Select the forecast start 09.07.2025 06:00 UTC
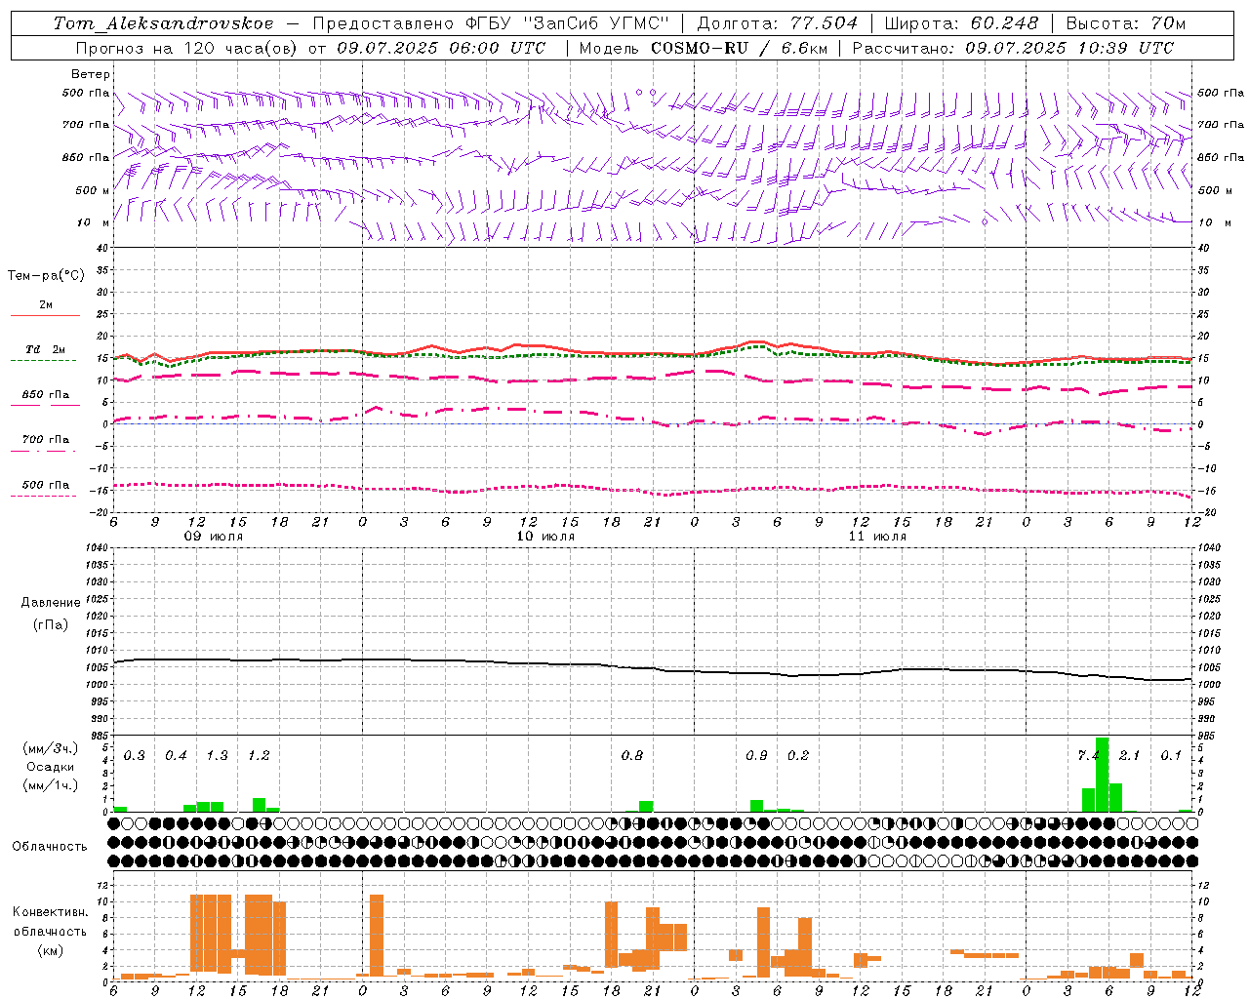Screen dimensions: 1249x999 pos(441,48)
